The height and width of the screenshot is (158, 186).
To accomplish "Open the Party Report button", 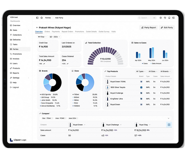I will coord(148,27).
